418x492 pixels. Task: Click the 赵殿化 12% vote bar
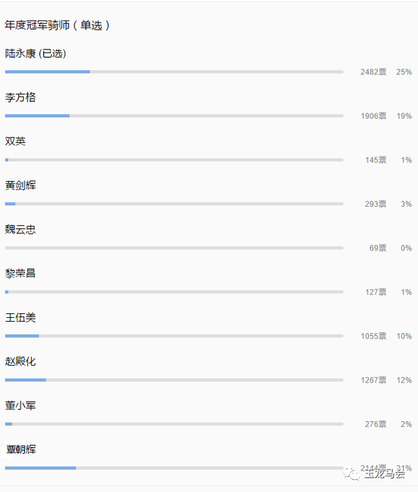(174, 380)
